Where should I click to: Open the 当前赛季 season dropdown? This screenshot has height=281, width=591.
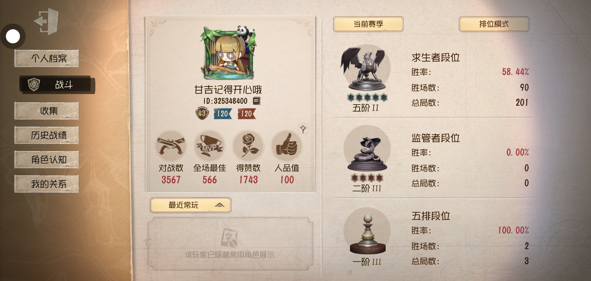click(x=368, y=24)
